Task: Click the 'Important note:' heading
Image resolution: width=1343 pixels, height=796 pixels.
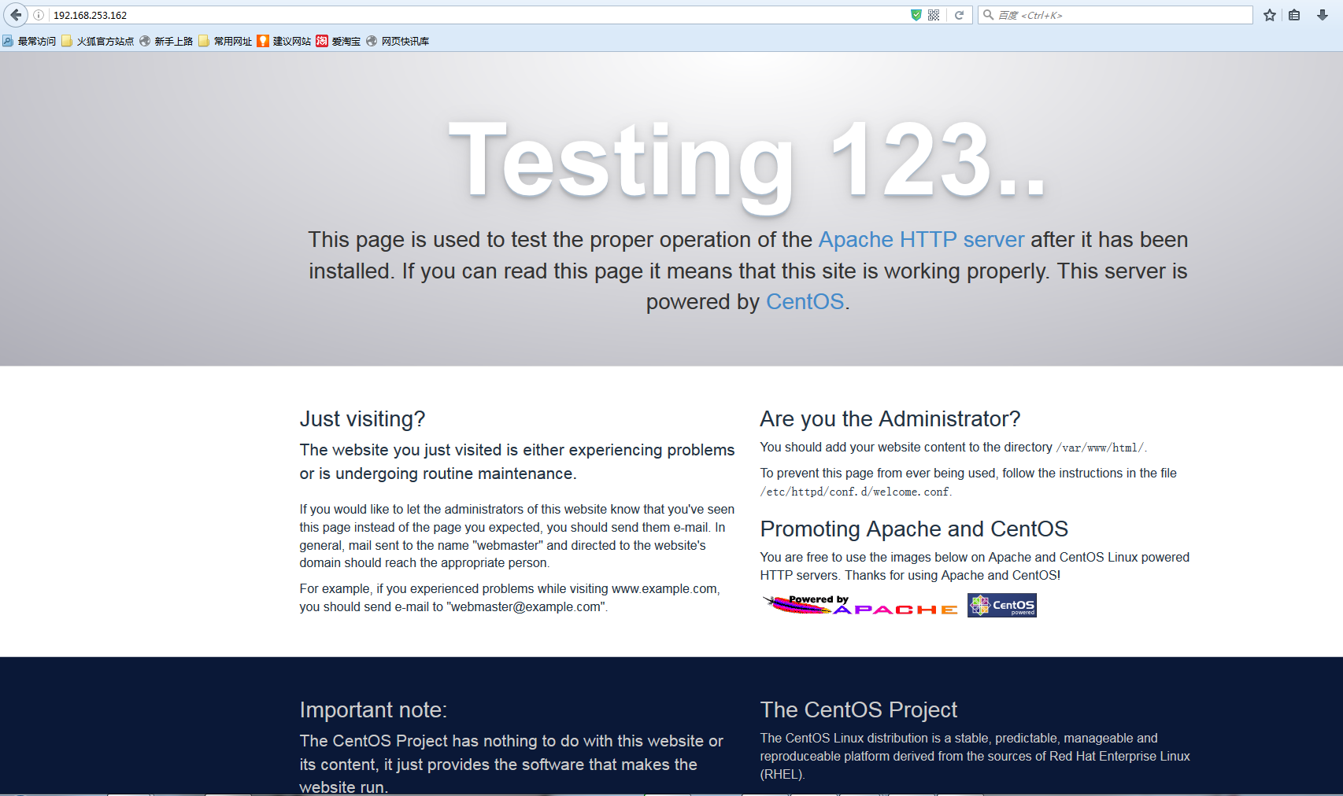Action: click(373, 709)
